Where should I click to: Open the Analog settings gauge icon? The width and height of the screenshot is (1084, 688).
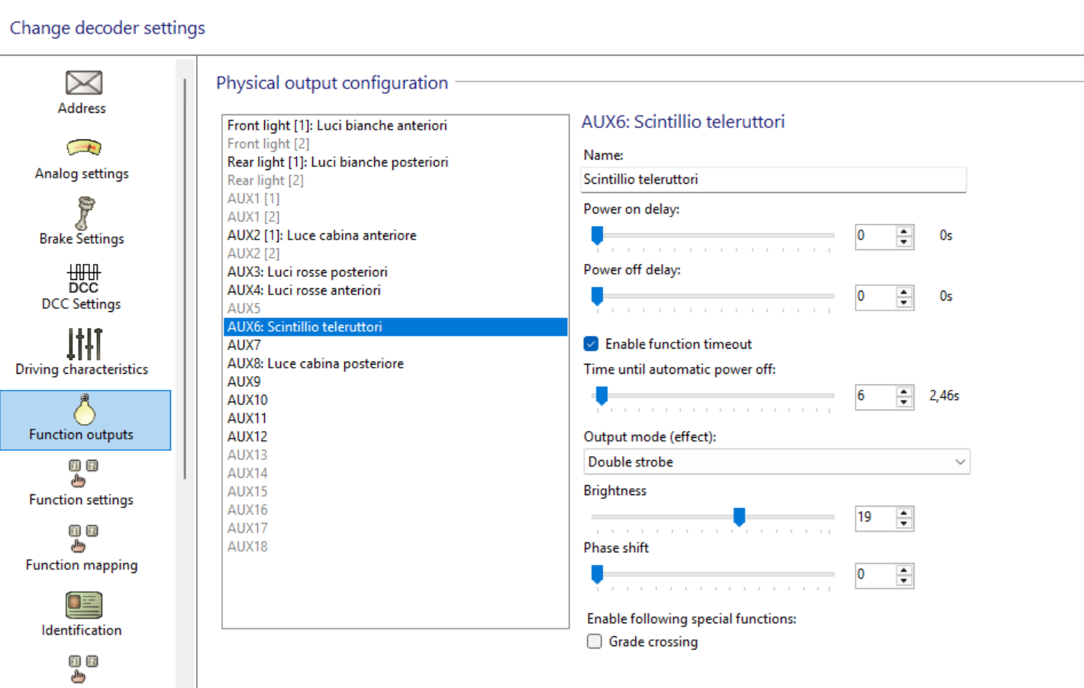(x=83, y=147)
